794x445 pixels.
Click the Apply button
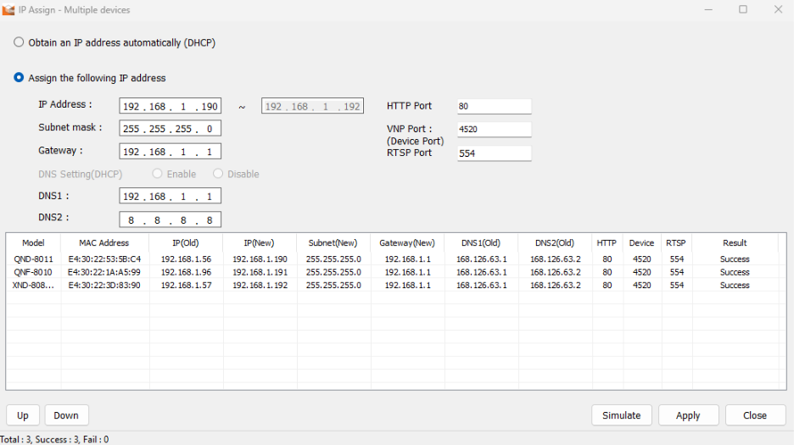(x=688, y=415)
